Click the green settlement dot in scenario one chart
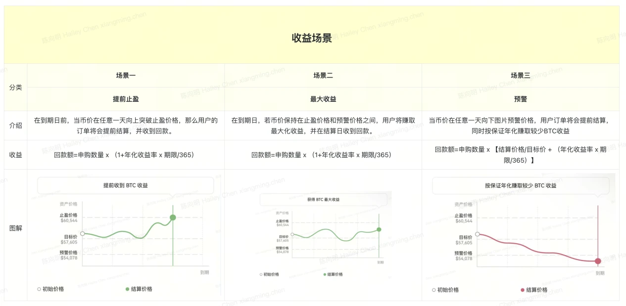This screenshot has height=306, width=626. point(173,218)
